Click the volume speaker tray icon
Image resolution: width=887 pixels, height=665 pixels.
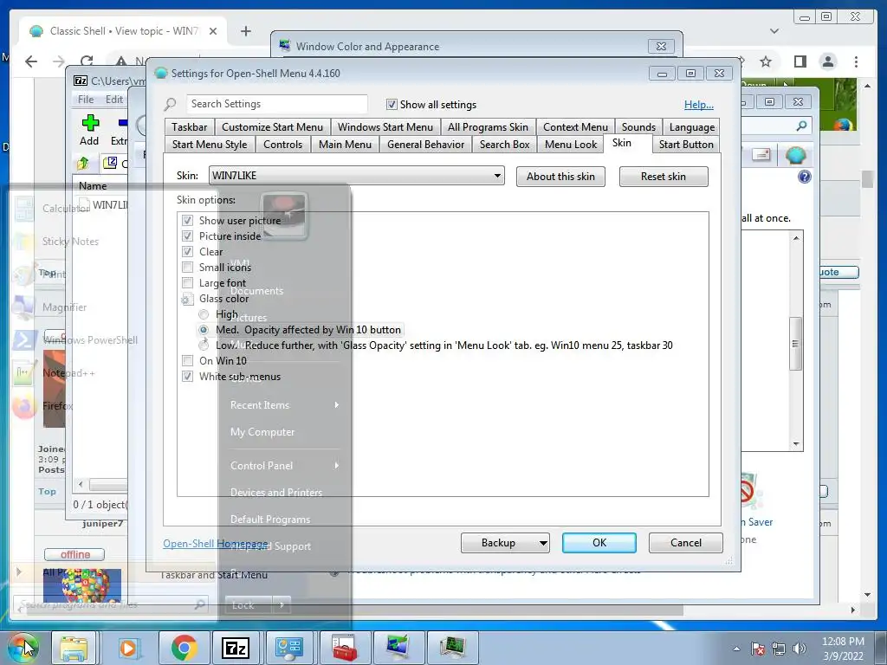800,649
